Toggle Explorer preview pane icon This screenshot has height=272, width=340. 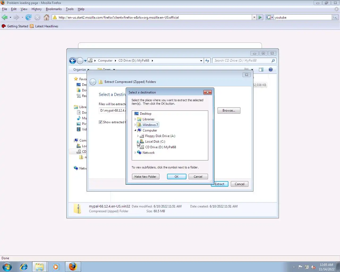pyautogui.click(x=261, y=70)
